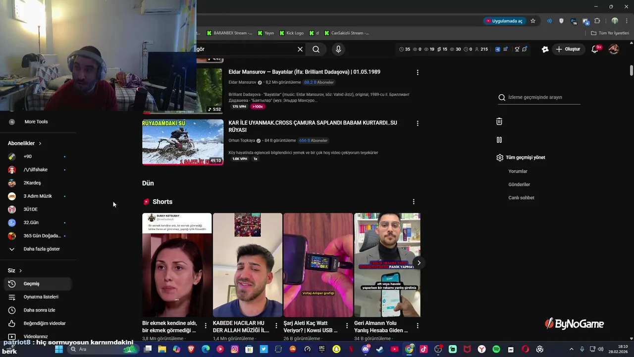Image resolution: width=634 pixels, height=357 pixels.
Task: Open the CanSakizlii Stream bookmark
Action: click(347, 33)
